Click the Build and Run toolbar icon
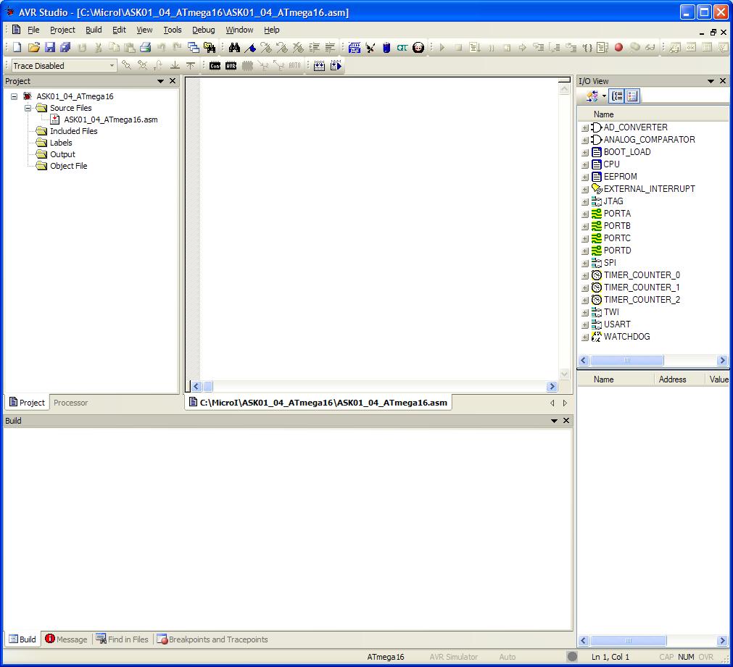 click(x=336, y=65)
